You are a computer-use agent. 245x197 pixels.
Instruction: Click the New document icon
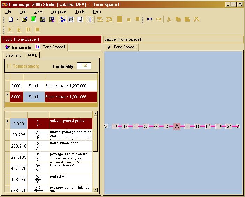[x=10, y=19]
